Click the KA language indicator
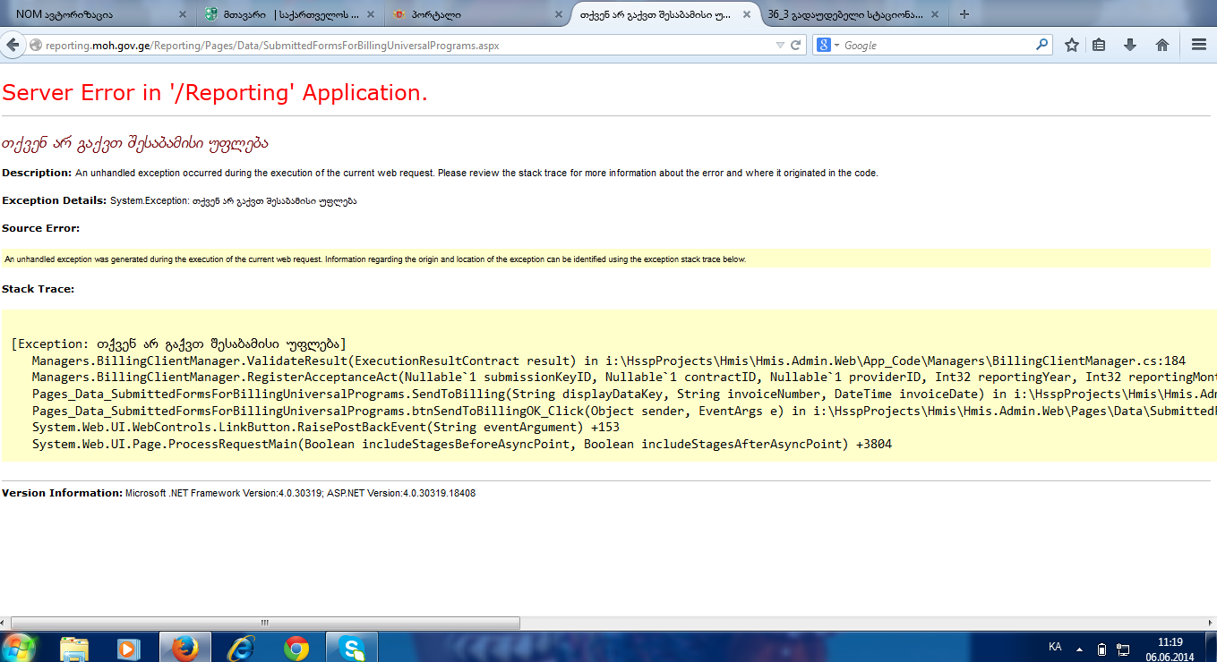Viewport: 1217px width, 662px height. click(x=1055, y=646)
